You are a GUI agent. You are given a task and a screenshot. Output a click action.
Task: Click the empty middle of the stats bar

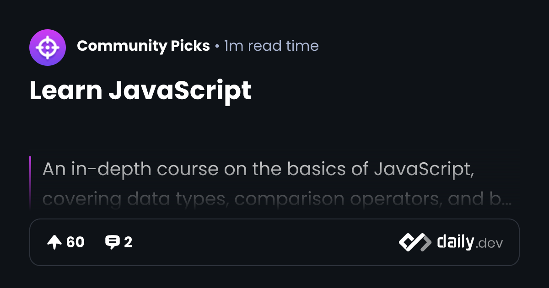(265, 242)
